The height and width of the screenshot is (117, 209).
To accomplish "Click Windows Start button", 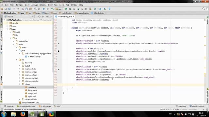I will tap(4, 114).
